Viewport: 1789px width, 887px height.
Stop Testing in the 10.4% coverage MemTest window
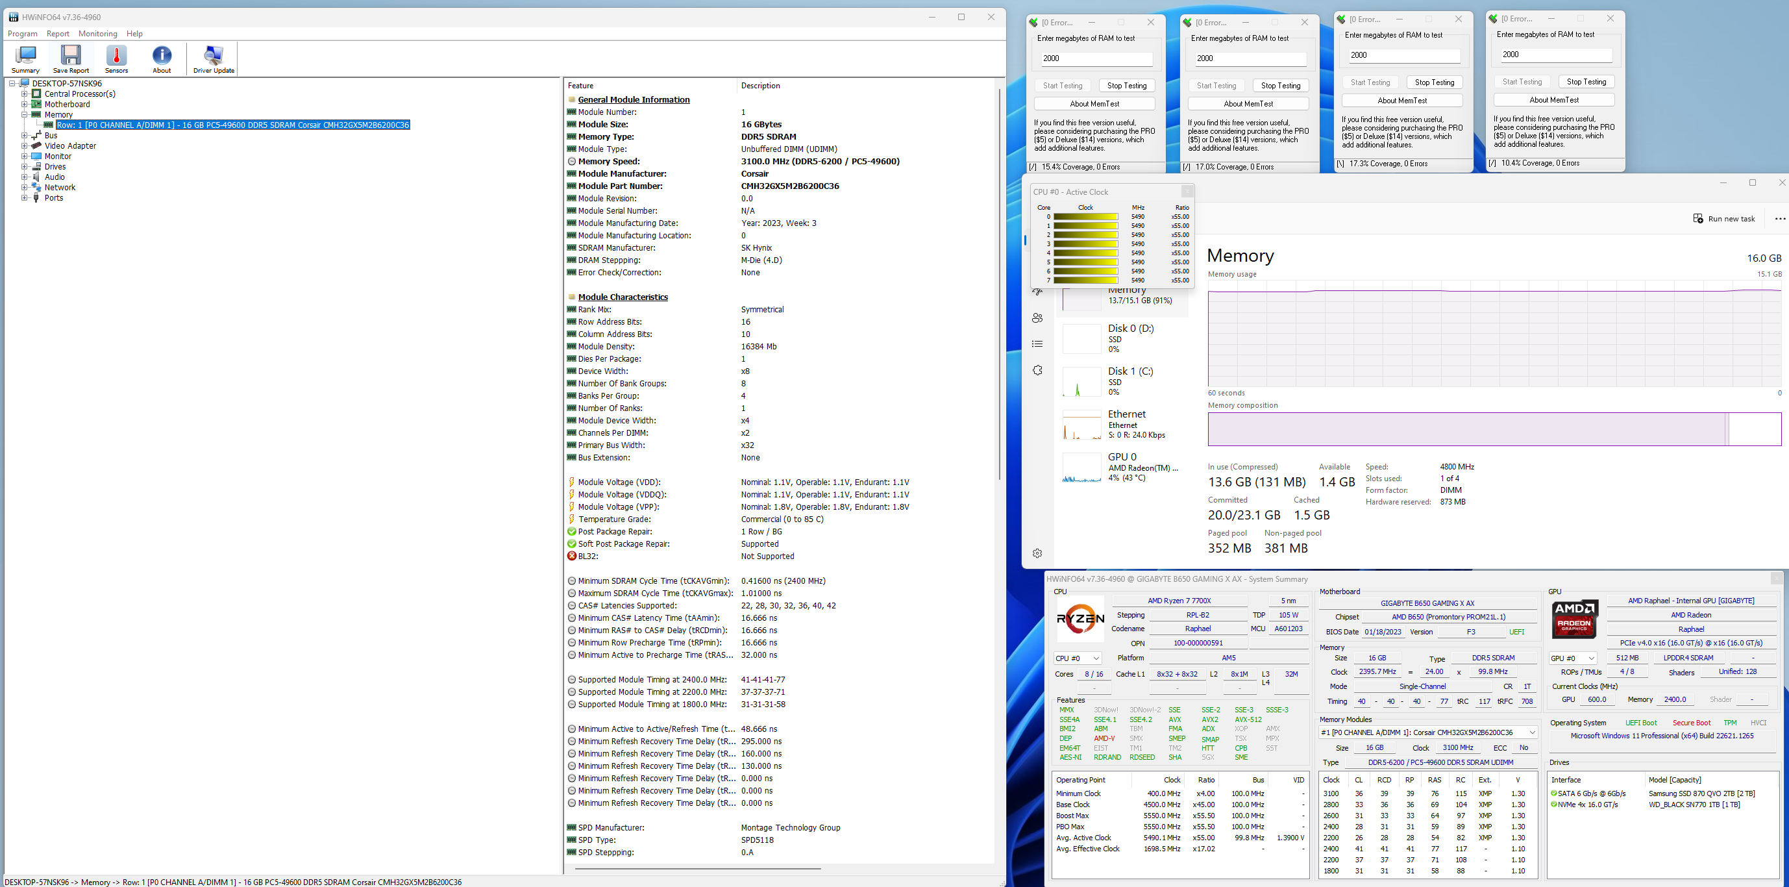pos(1586,81)
